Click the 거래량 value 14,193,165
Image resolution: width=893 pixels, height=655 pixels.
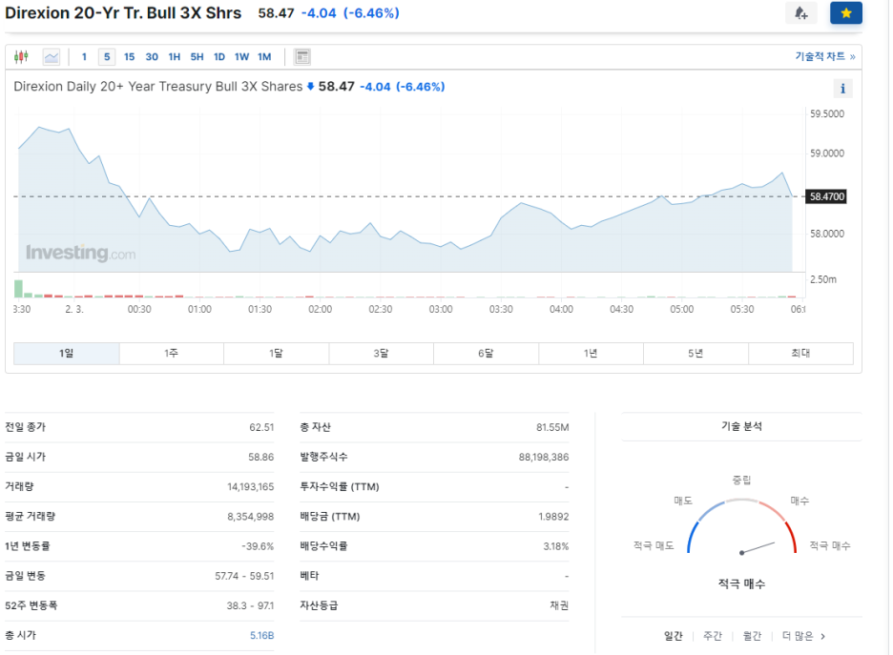click(251, 487)
